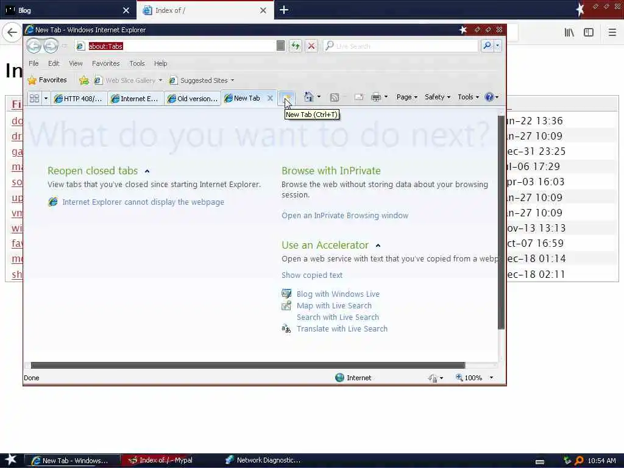
Task: Go forward with the Internet Explorer forward arrow
Action: tap(51, 46)
